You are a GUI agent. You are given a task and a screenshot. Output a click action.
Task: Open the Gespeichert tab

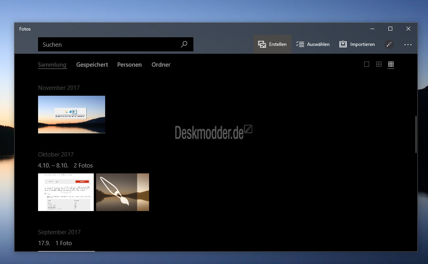92,65
